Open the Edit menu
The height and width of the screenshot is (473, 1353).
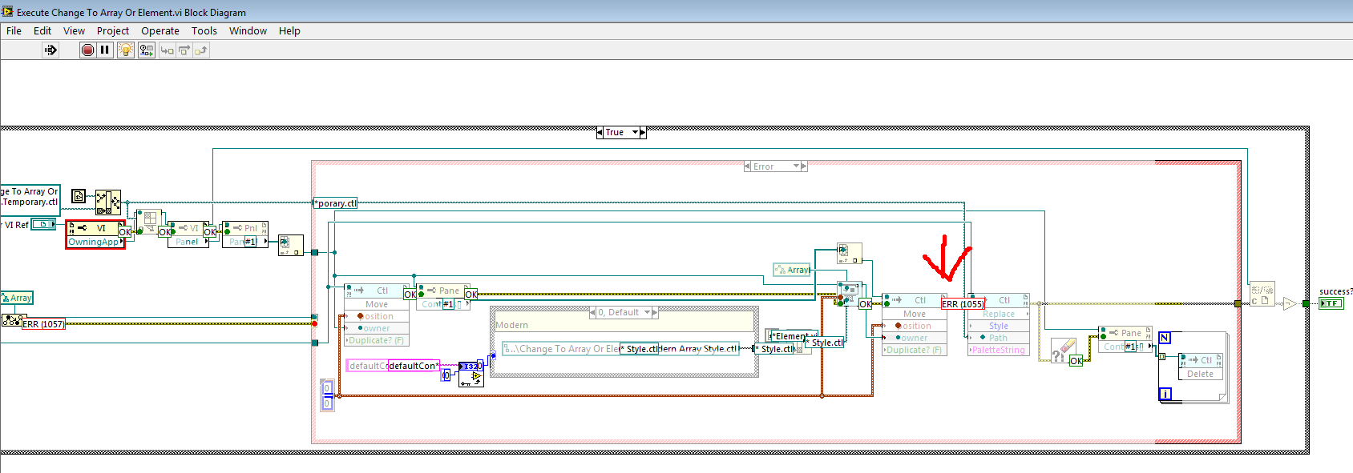click(x=42, y=30)
